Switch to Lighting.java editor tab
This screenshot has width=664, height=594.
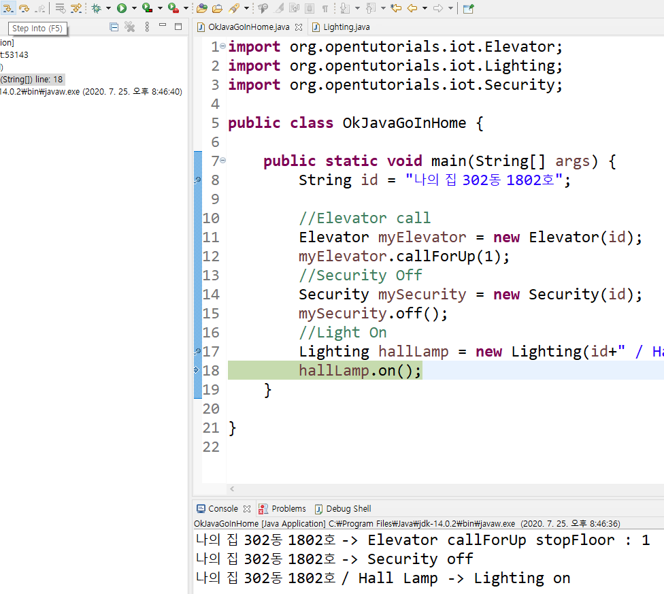click(341, 27)
